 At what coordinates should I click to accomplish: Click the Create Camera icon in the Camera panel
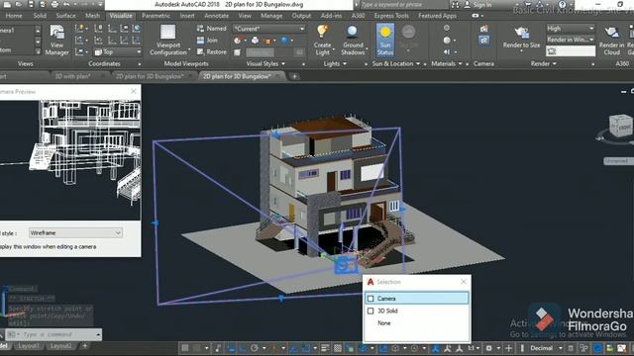point(484,29)
